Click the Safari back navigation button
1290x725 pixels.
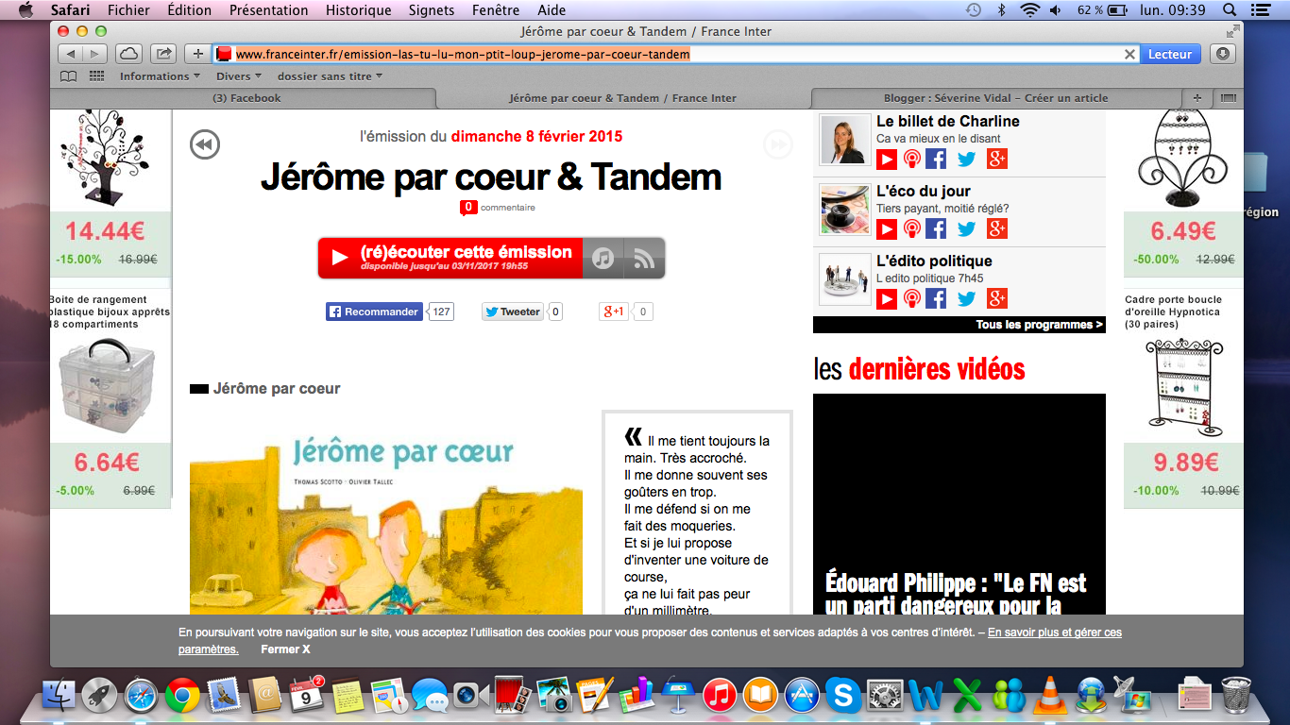point(72,54)
